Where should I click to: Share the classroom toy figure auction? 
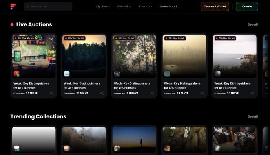(x=52, y=93)
